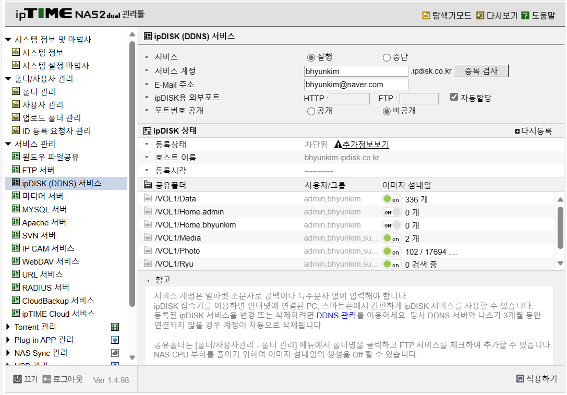
Task: Click sidebar scroll down arrow
Action: tap(132, 357)
